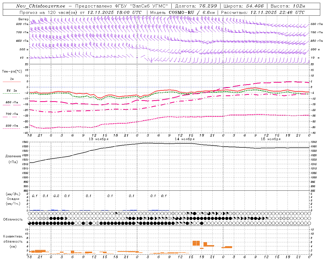Click the '0.2' precipitation value

tap(56, 196)
